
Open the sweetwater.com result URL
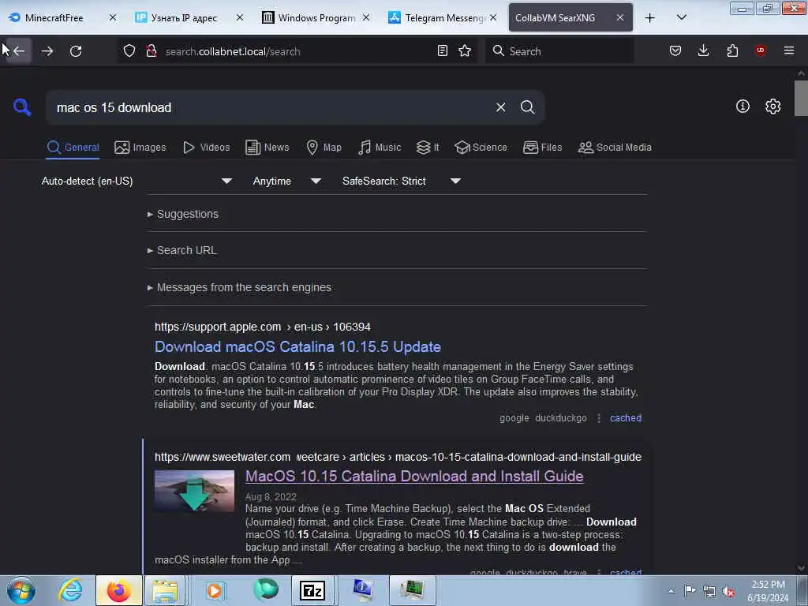click(x=398, y=457)
